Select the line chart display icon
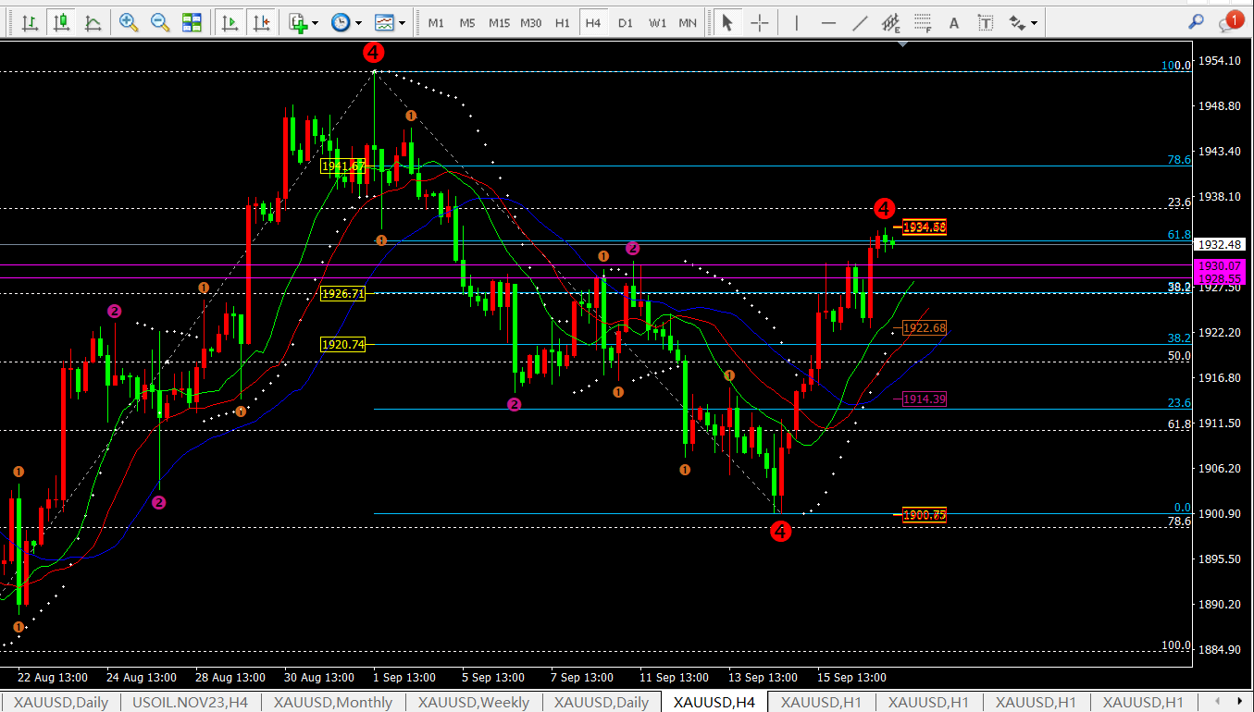 pos(93,23)
